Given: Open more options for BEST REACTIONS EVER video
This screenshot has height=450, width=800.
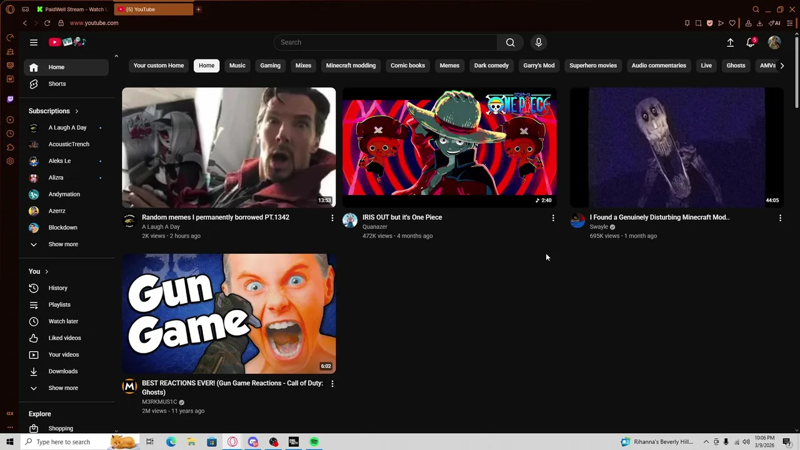Looking at the screenshot, I should [x=332, y=384].
